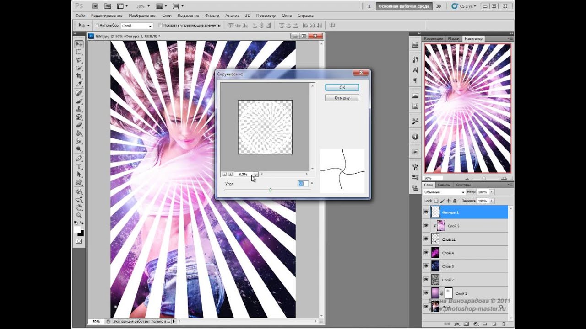Switch to the Каналы tab
The height and width of the screenshot is (329, 586).
(444, 185)
